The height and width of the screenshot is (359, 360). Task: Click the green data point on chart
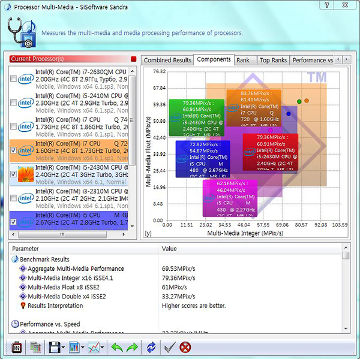[x=299, y=101]
